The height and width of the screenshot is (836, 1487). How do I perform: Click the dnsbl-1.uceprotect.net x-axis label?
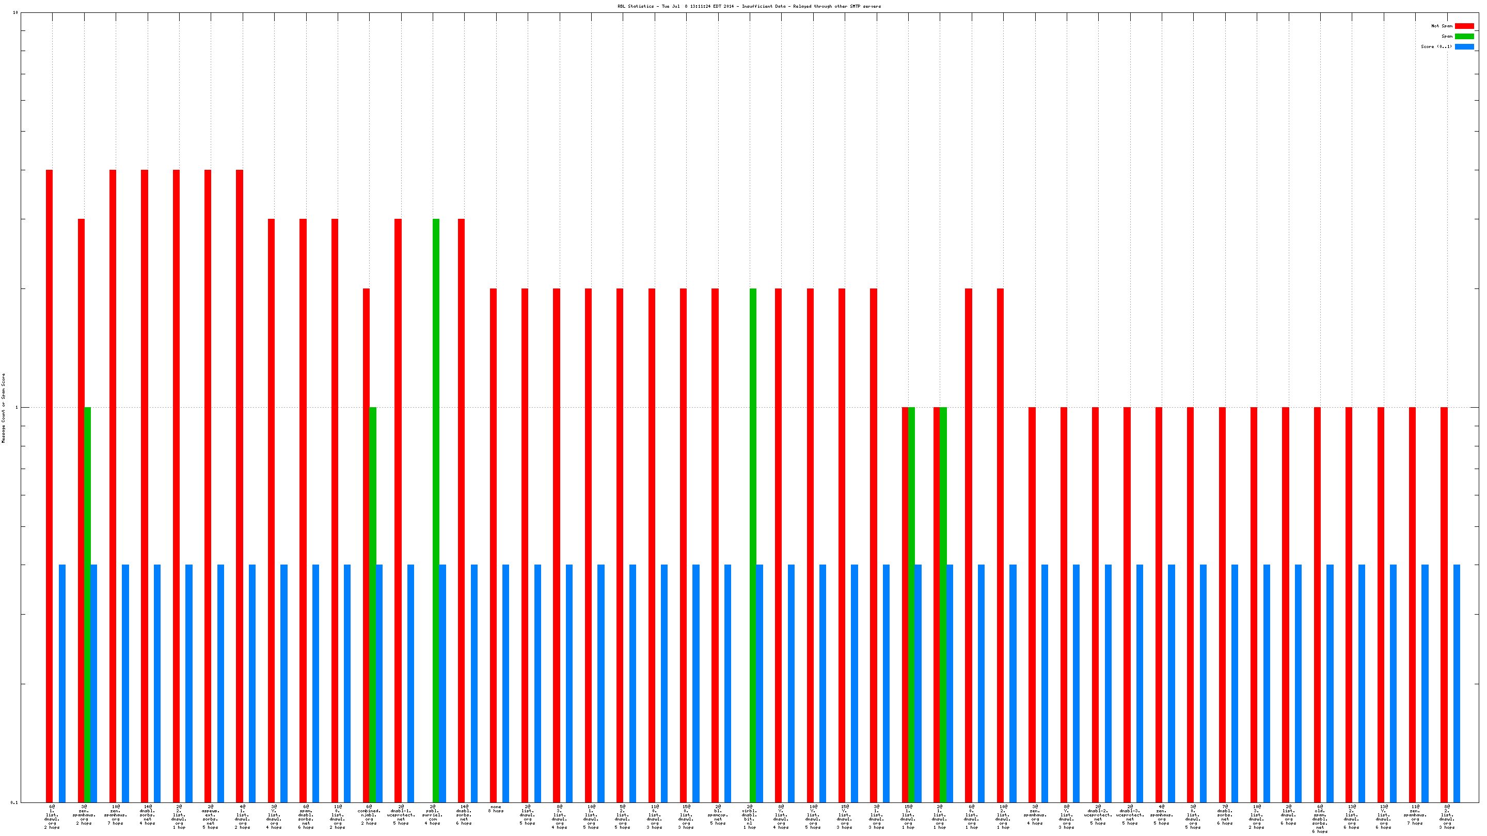(x=401, y=815)
